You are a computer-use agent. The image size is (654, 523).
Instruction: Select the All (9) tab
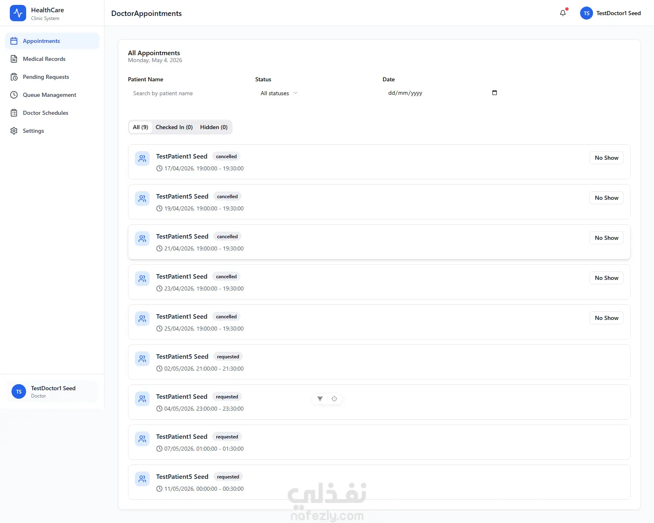tap(141, 127)
